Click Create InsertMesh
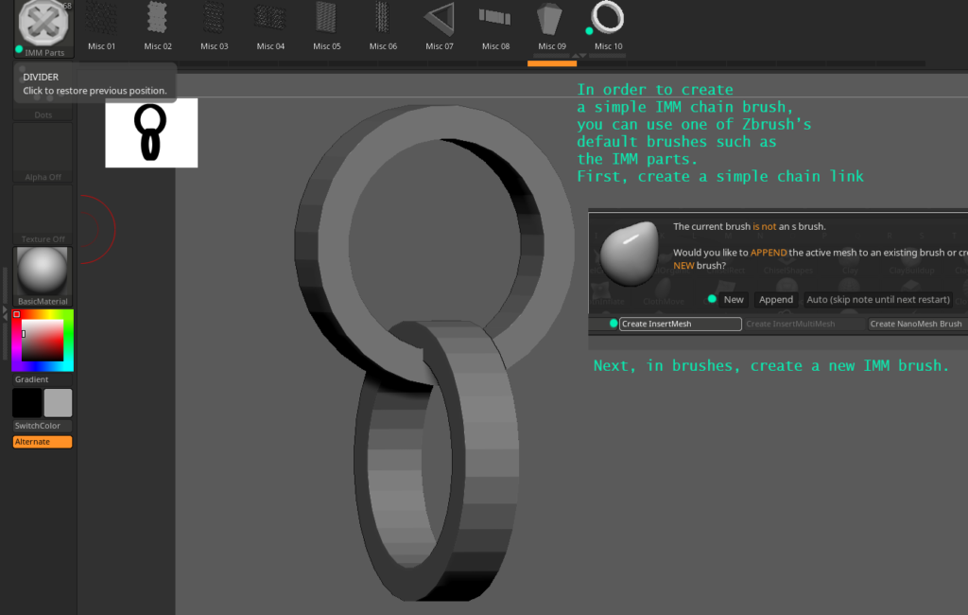 pyautogui.click(x=680, y=324)
